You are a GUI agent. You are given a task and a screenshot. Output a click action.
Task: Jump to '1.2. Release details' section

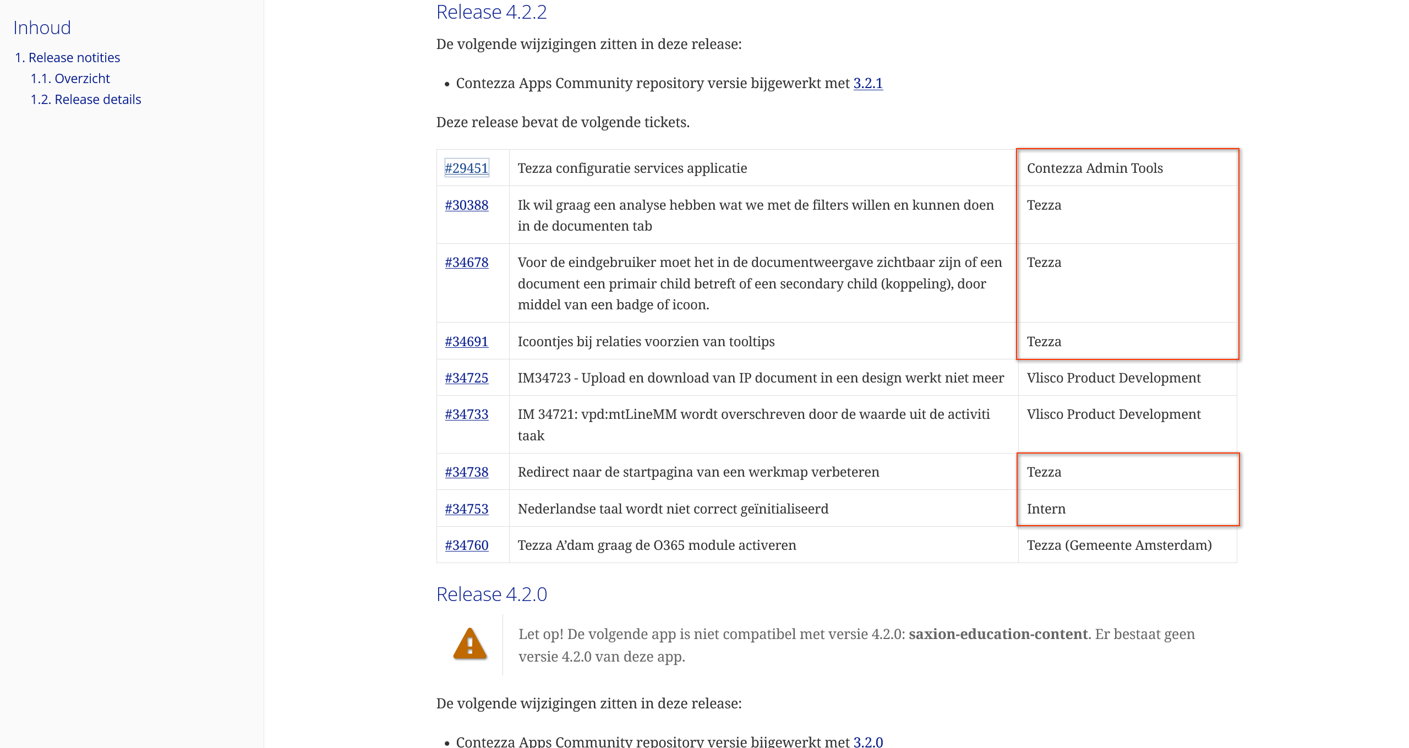click(x=85, y=100)
